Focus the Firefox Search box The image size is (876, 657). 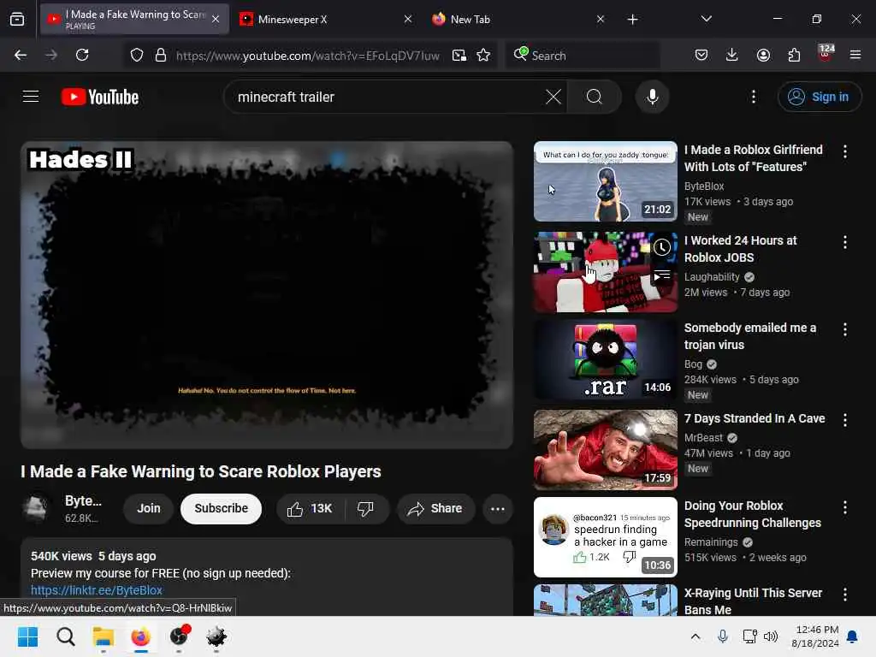click(583, 56)
